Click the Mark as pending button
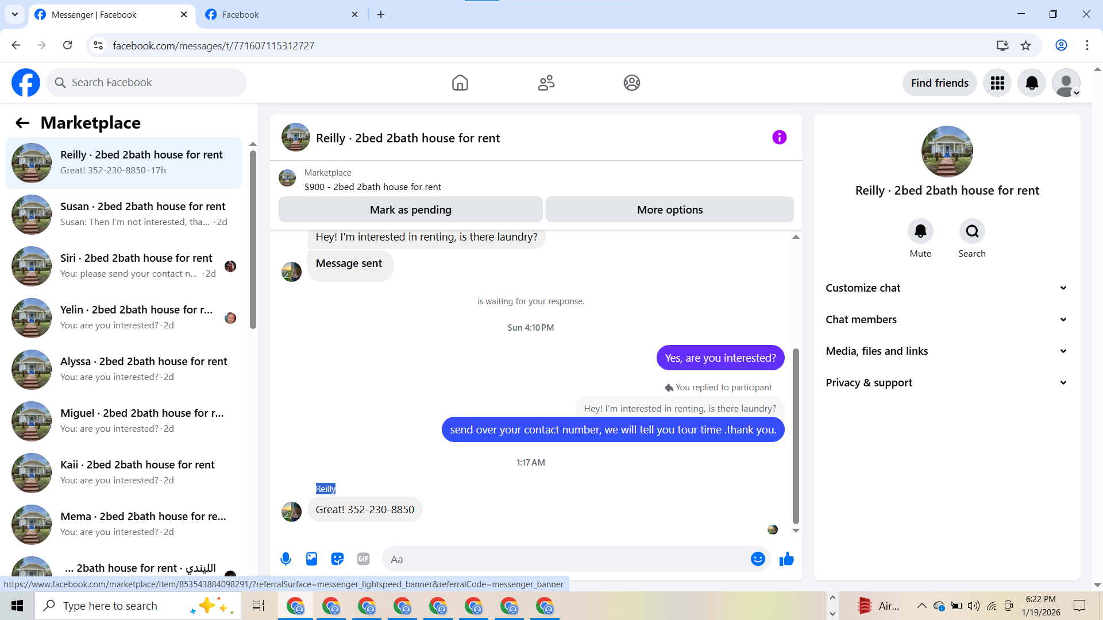This screenshot has height=620, width=1103. (x=410, y=210)
